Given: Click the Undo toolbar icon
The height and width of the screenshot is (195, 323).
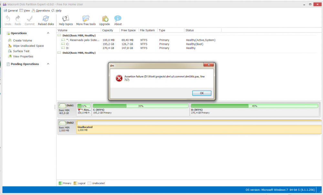Looking at the screenshot, I should (x=8, y=19).
